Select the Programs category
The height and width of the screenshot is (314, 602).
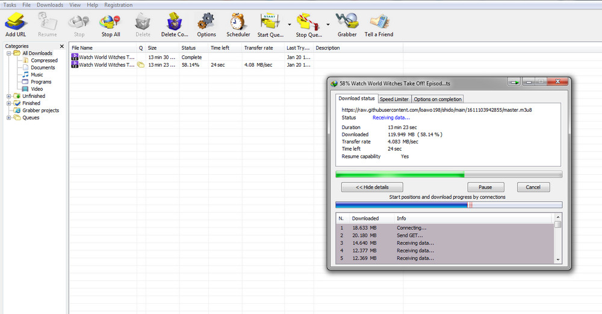[41, 82]
